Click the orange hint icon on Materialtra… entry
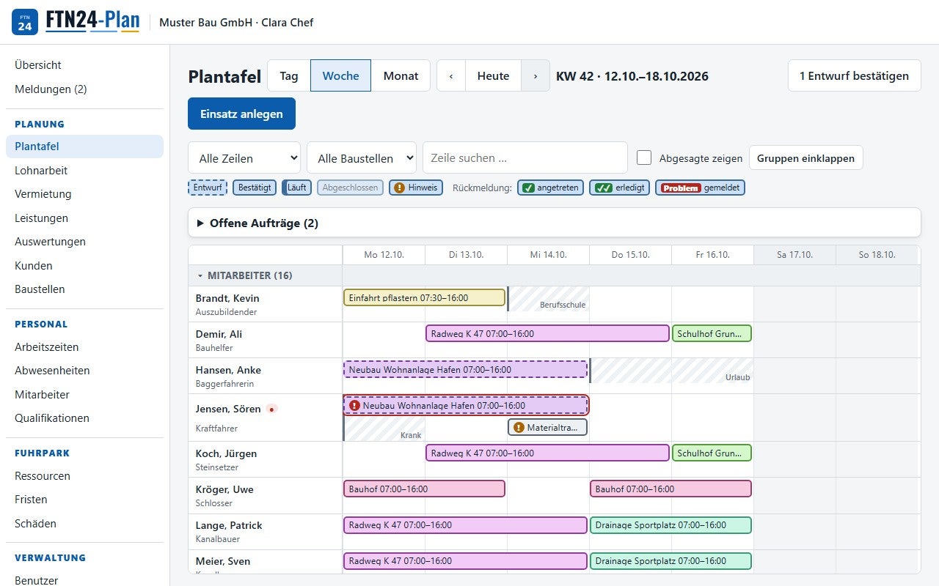Viewport: 939px width, 586px height. click(x=519, y=427)
